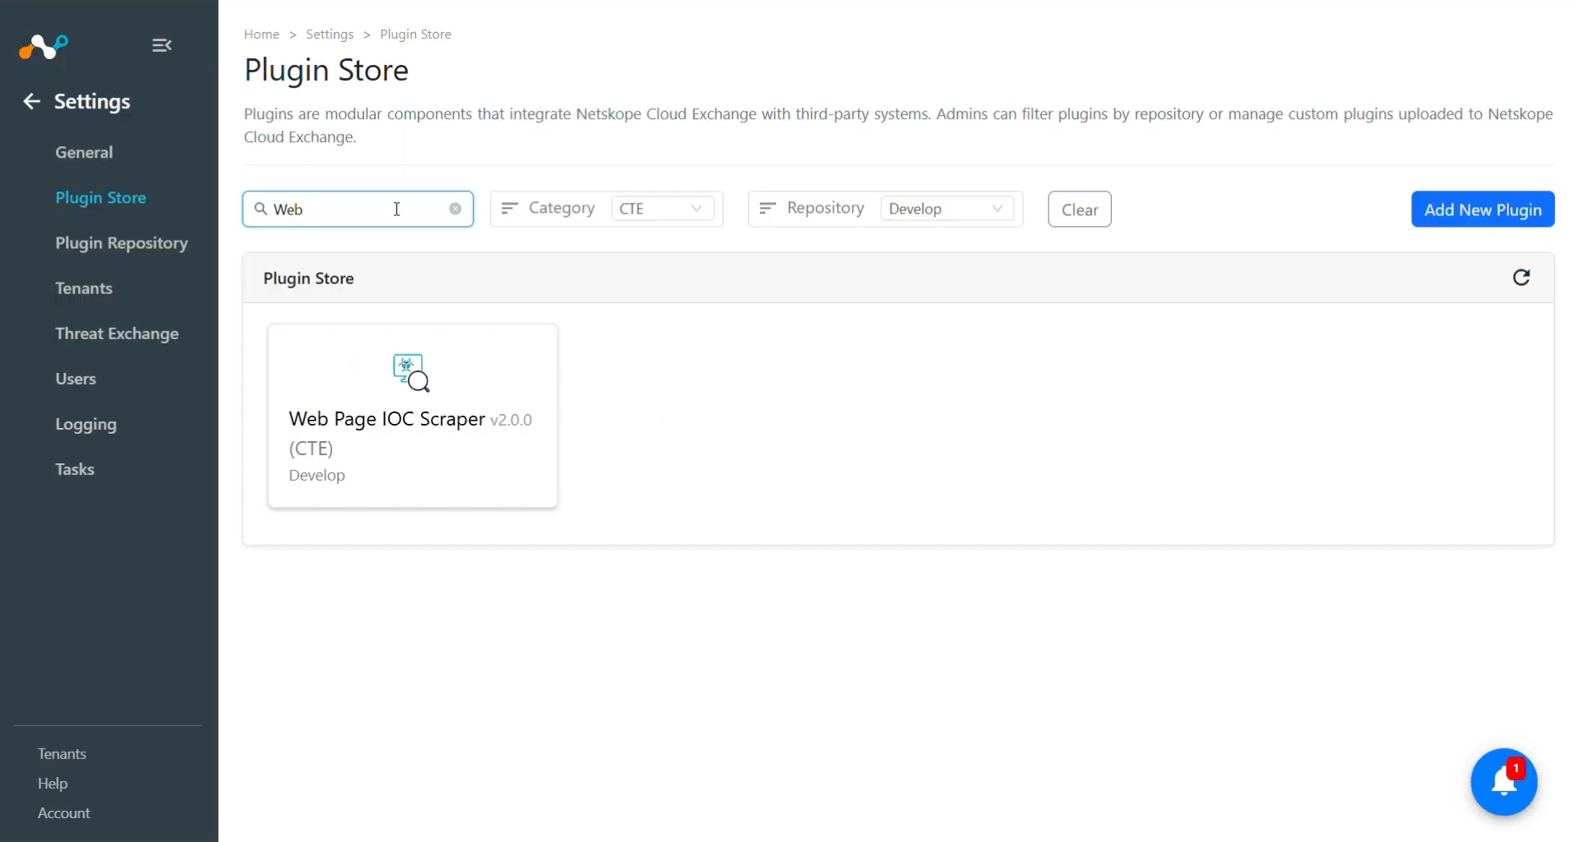Viewport: 1578px width, 842px height.
Task: Open Logging settings
Action: click(x=86, y=425)
